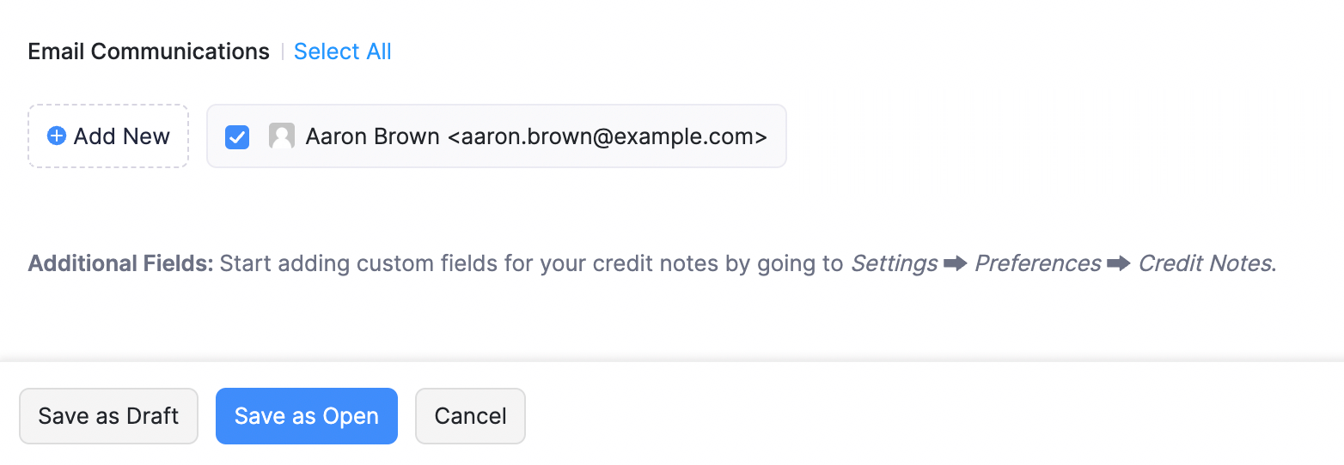Uncheck the Aaron Brown email checkbox

[x=237, y=136]
